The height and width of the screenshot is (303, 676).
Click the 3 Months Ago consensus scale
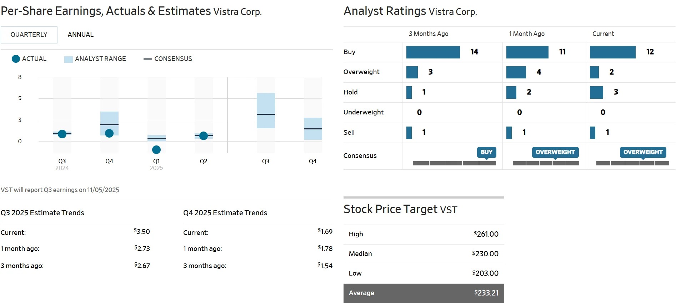[x=454, y=163]
